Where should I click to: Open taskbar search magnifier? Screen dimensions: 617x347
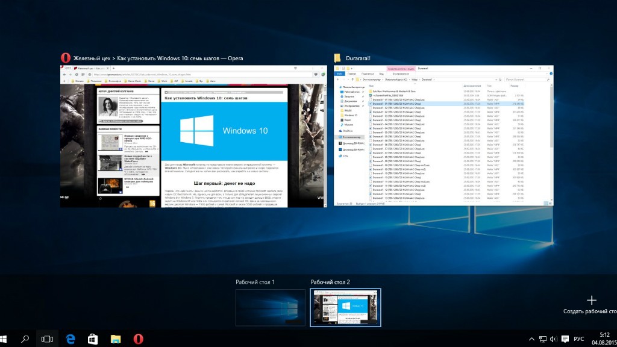pos(25,339)
